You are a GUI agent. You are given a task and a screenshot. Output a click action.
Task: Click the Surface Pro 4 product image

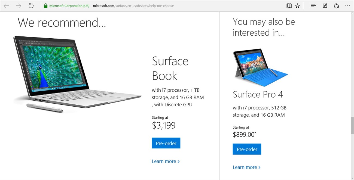coord(260,67)
